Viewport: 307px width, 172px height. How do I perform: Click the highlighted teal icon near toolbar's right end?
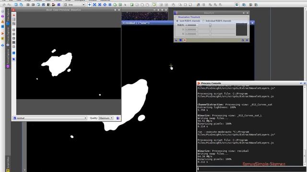237,4
